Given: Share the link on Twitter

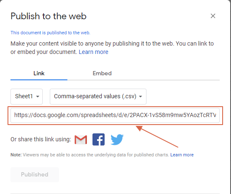Looking at the screenshot, I should coord(117,139).
